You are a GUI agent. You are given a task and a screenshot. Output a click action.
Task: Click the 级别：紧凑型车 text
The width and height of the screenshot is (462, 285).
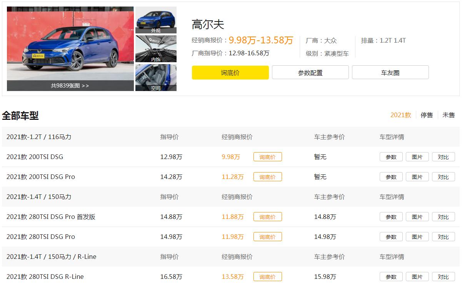327,53
